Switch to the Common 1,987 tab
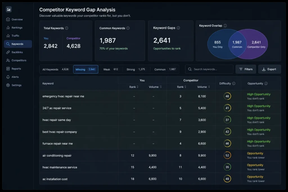The height and width of the screenshot is (192, 288). pos(165,69)
